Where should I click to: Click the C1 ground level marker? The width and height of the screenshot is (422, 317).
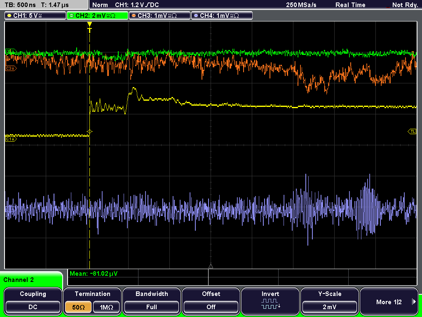tap(11, 139)
